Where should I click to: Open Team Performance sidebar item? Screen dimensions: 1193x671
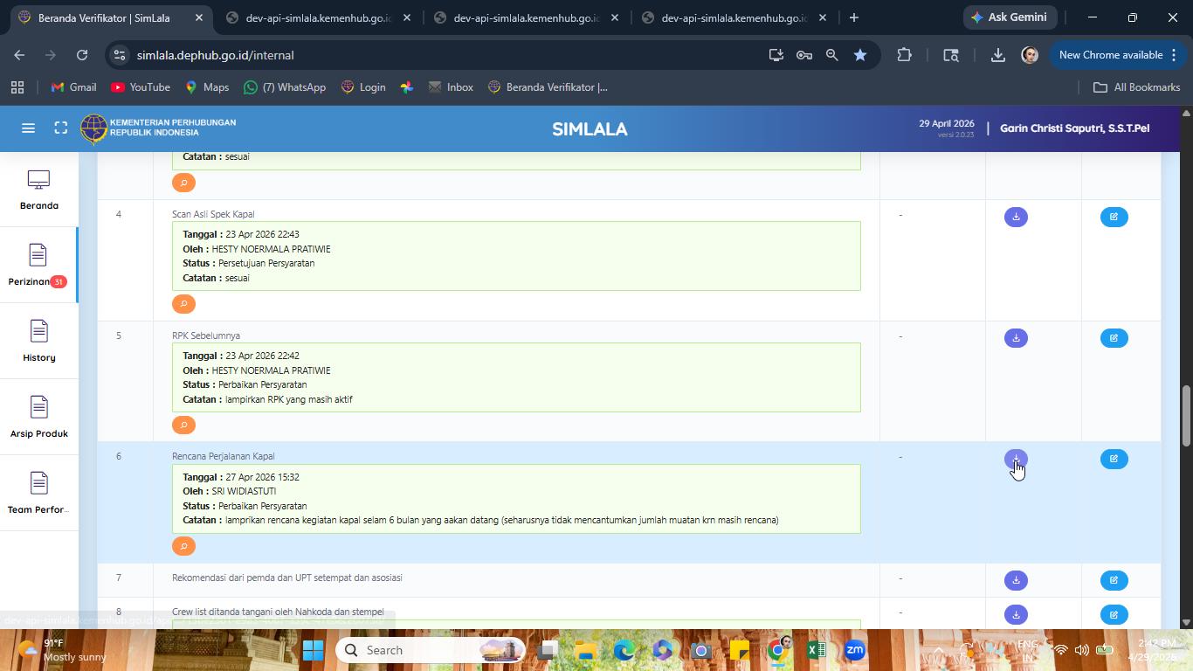[38, 493]
